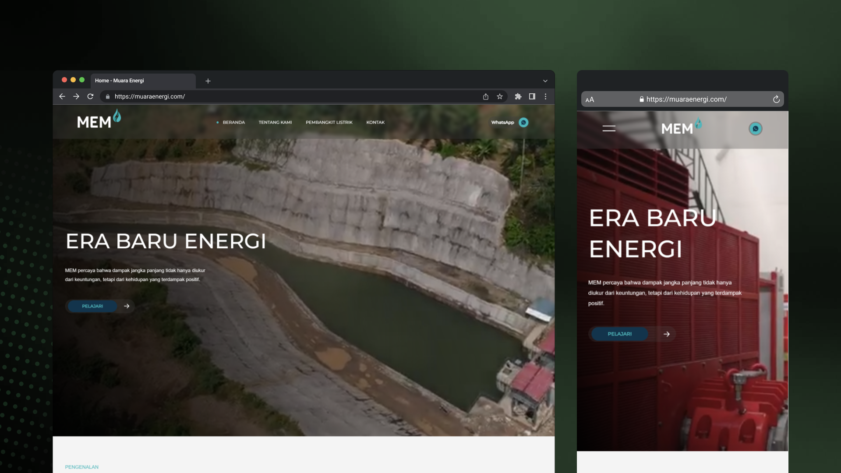
Task: Expand the tab search chevron
Action: (545, 81)
